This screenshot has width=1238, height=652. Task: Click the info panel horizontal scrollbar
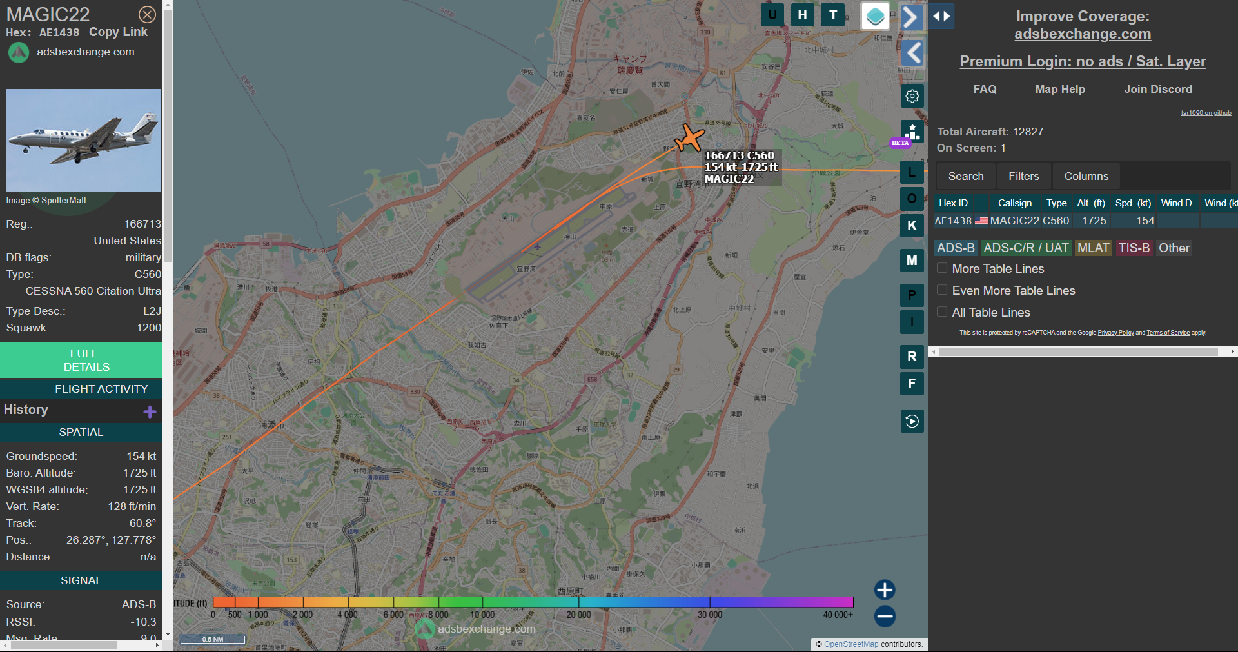click(x=63, y=645)
